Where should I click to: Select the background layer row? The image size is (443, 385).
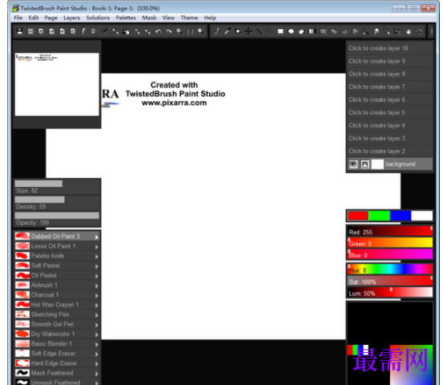point(389,164)
